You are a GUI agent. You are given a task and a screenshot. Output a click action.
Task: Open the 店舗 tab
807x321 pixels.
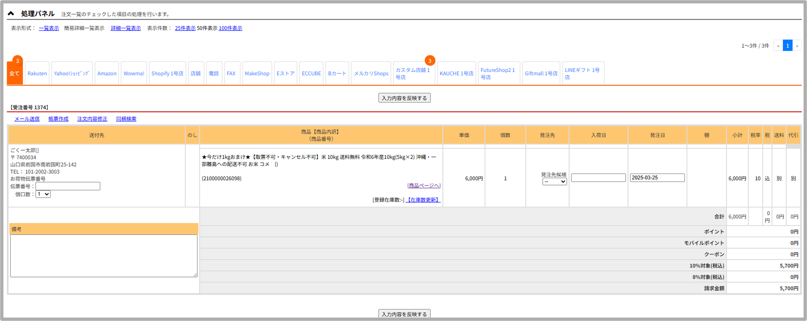tap(196, 73)
